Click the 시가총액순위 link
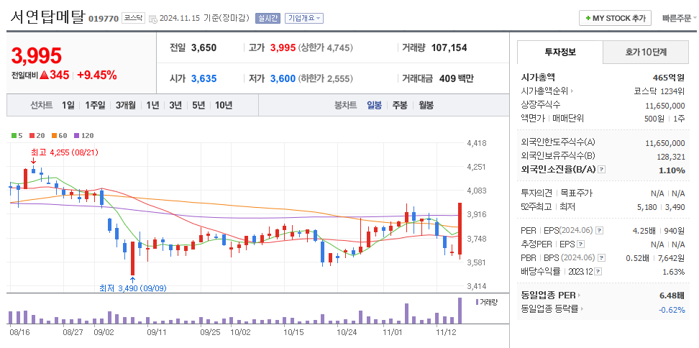 544,91
